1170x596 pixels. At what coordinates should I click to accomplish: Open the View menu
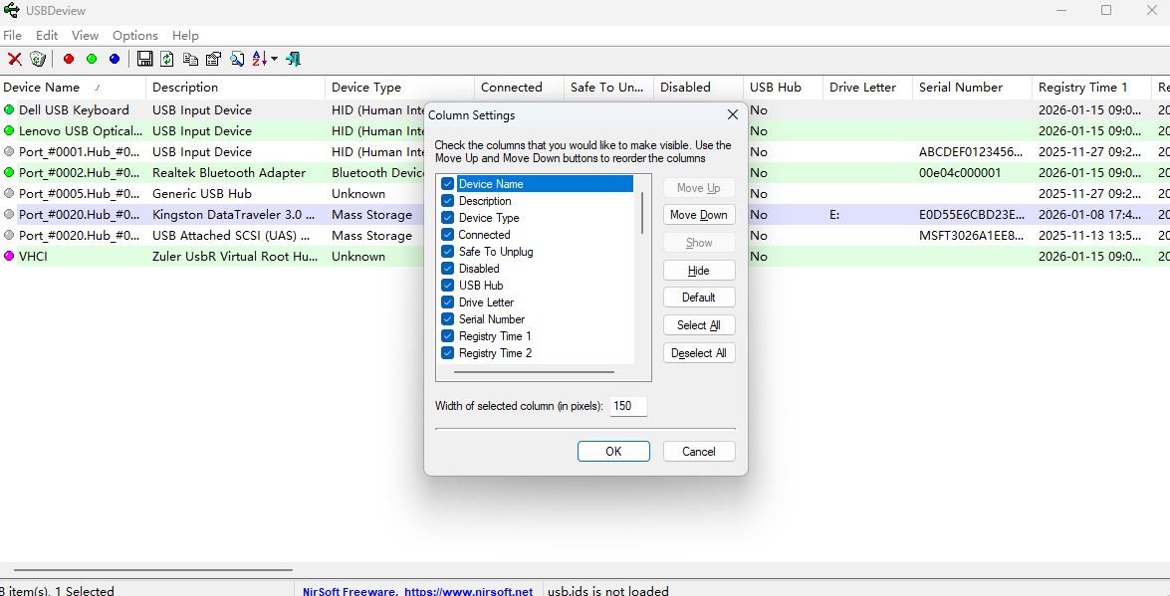86,36
